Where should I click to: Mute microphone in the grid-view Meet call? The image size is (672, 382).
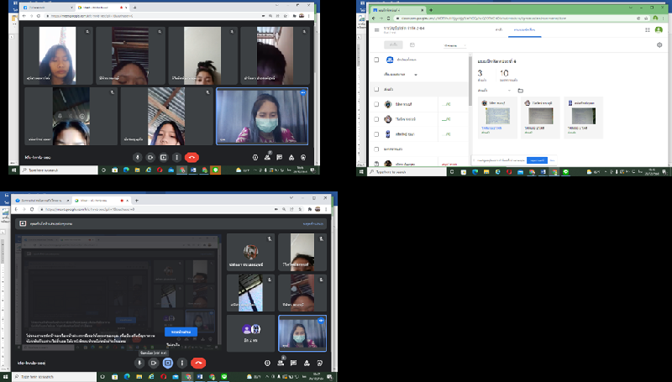tap(138, 157)
